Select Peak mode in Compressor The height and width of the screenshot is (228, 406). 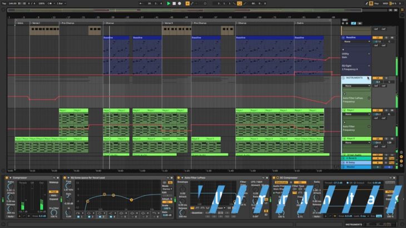tap(53, 192)
